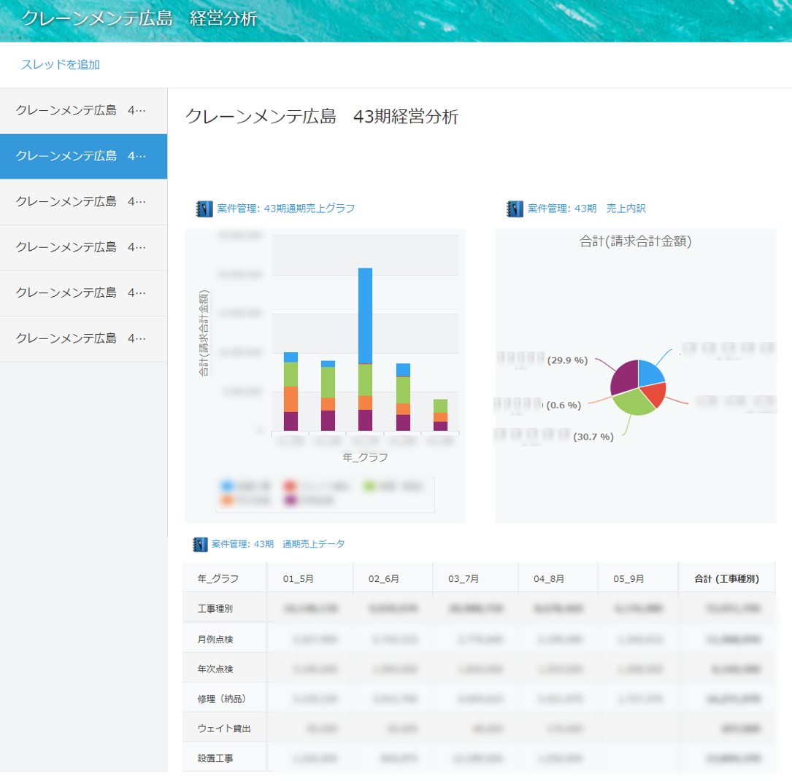
Task: Open the 案件管理: 43期通期売上グラフ link
Action: [x=285, y=209]
